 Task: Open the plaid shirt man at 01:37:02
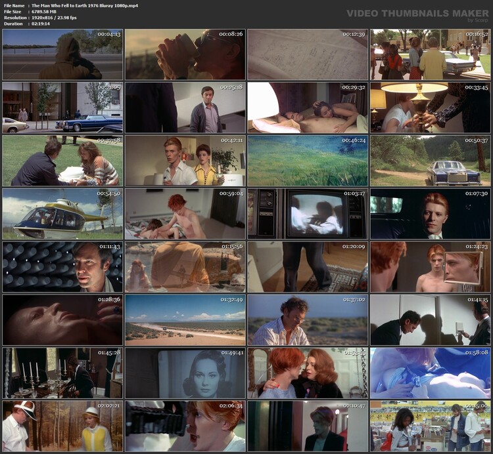pos(308,320)
